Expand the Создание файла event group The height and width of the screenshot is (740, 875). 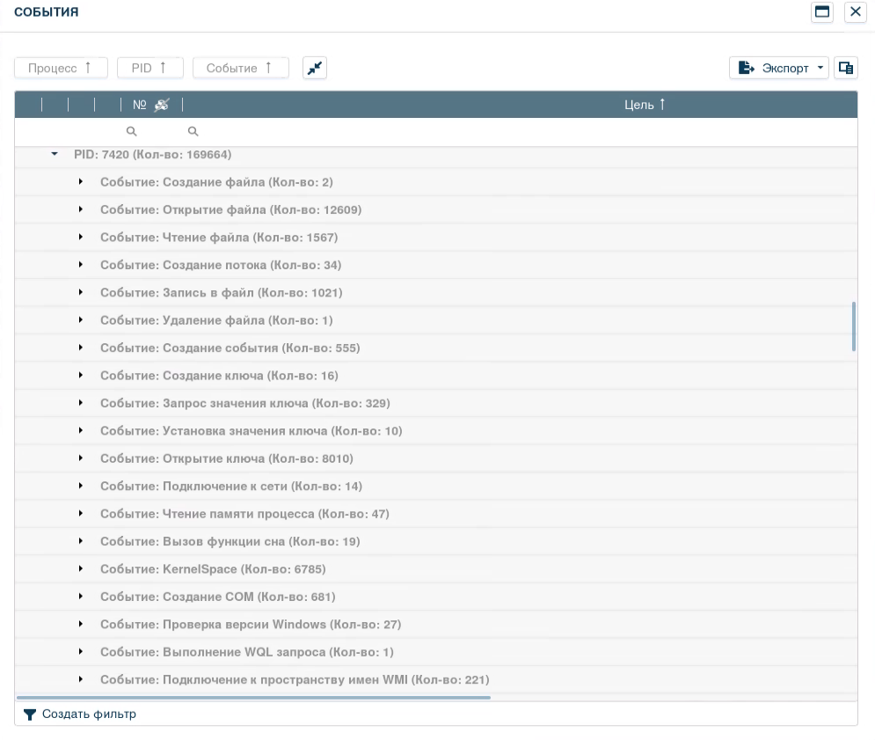point(80,182)
